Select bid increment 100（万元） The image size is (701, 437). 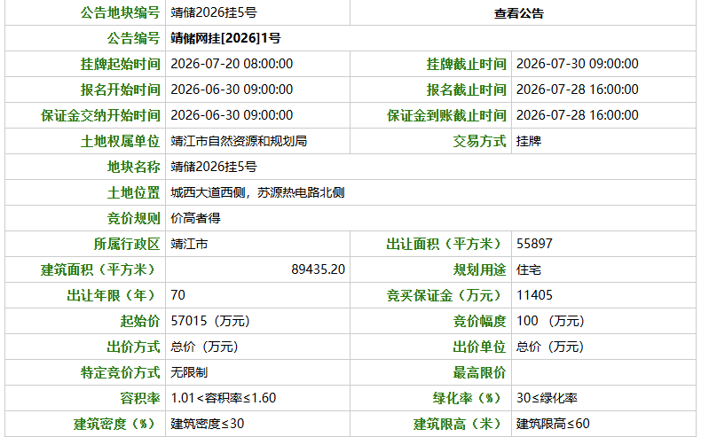550,321
